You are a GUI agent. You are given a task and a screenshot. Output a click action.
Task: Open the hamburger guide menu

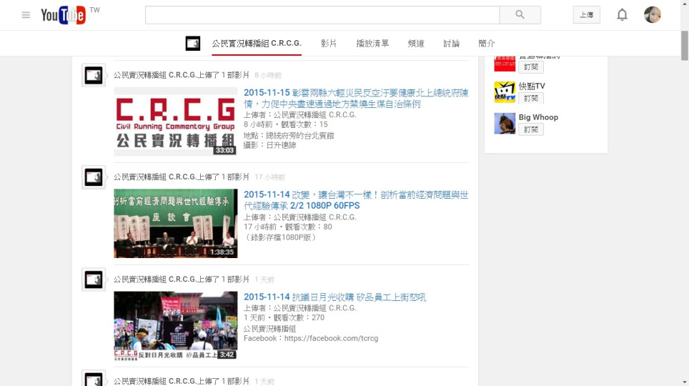click(26, 15)
